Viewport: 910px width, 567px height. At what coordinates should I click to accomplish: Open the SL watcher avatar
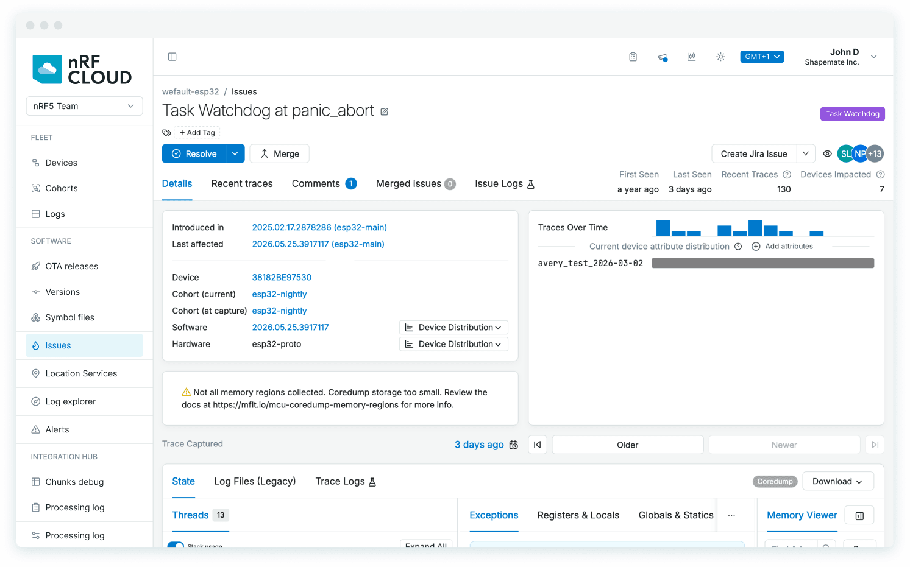coord(845,154)
